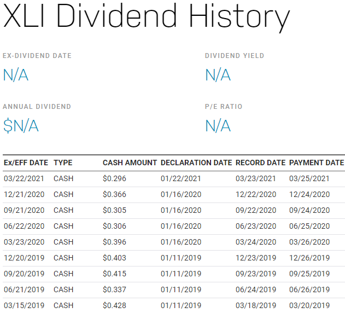Select ex-date 03/22/2021
345x313 pixels.
[24, 178]
